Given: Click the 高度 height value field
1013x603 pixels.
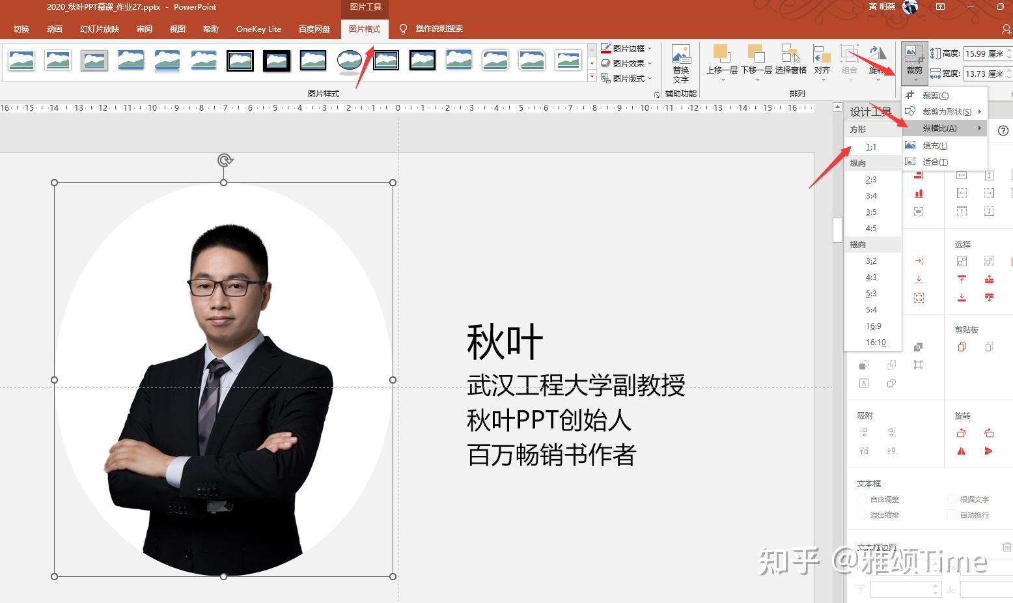Looking at the screenshot, I should click(x=984, y=54).
